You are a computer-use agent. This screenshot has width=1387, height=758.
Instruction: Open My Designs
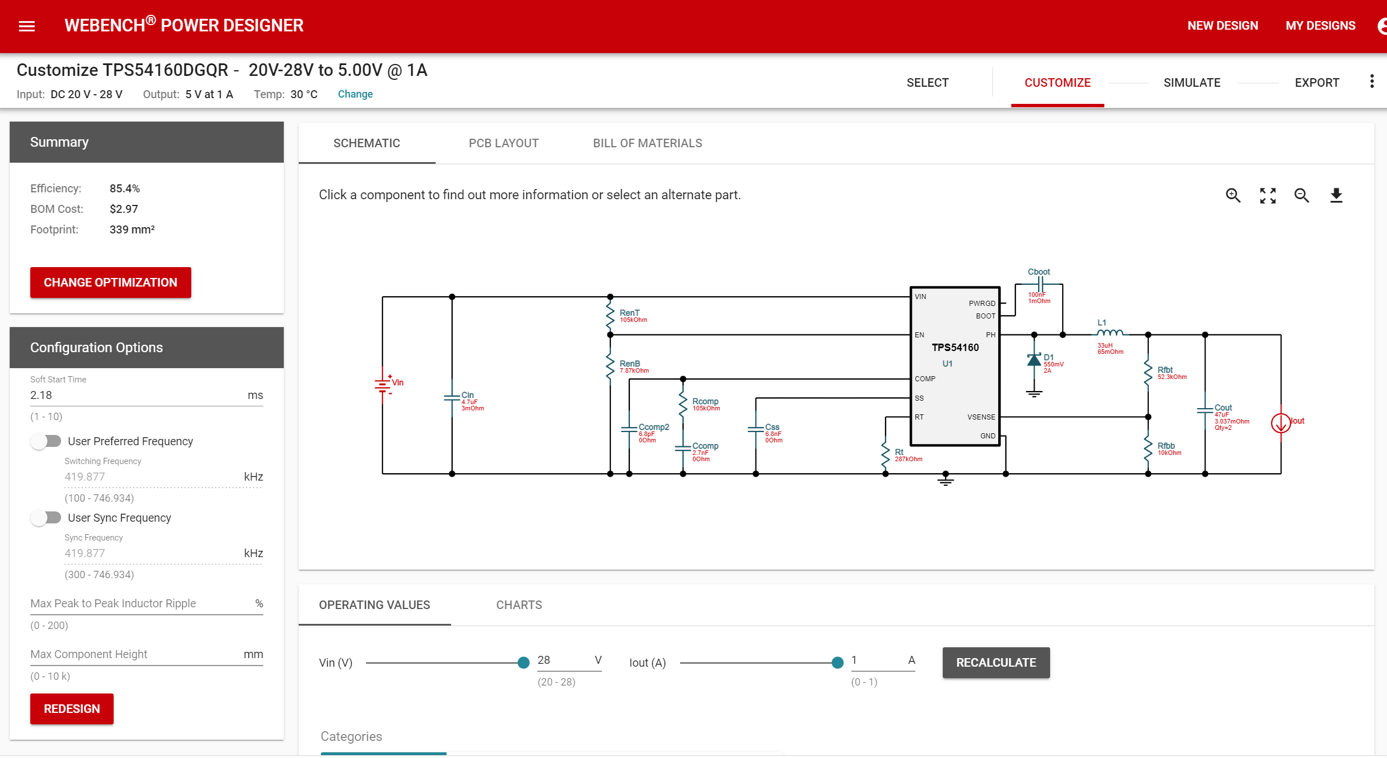[x=1320, y=26]
